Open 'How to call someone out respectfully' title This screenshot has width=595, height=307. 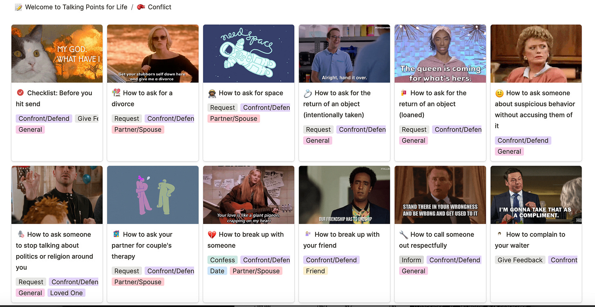(x=436, y=240)
